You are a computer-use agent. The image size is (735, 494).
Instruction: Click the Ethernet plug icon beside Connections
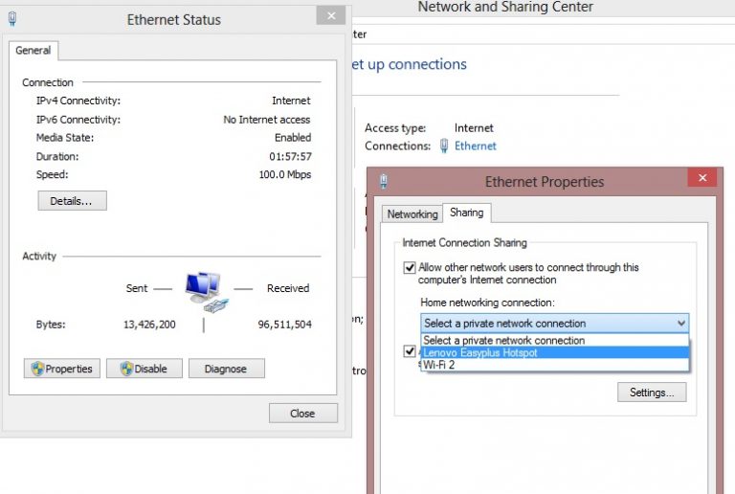(x=445, y=146)
